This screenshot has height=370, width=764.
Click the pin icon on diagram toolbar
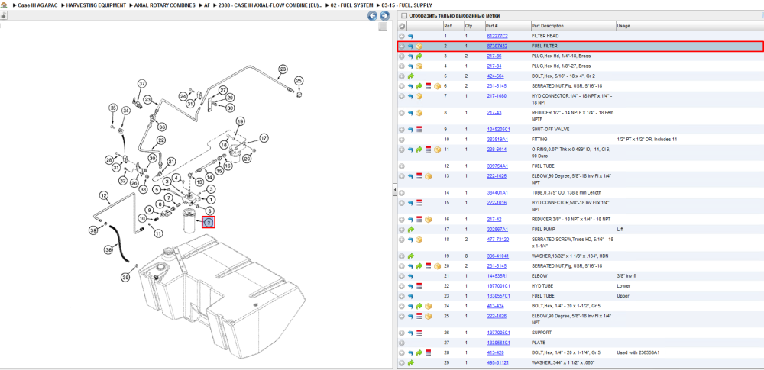click(x=3, y=15)
